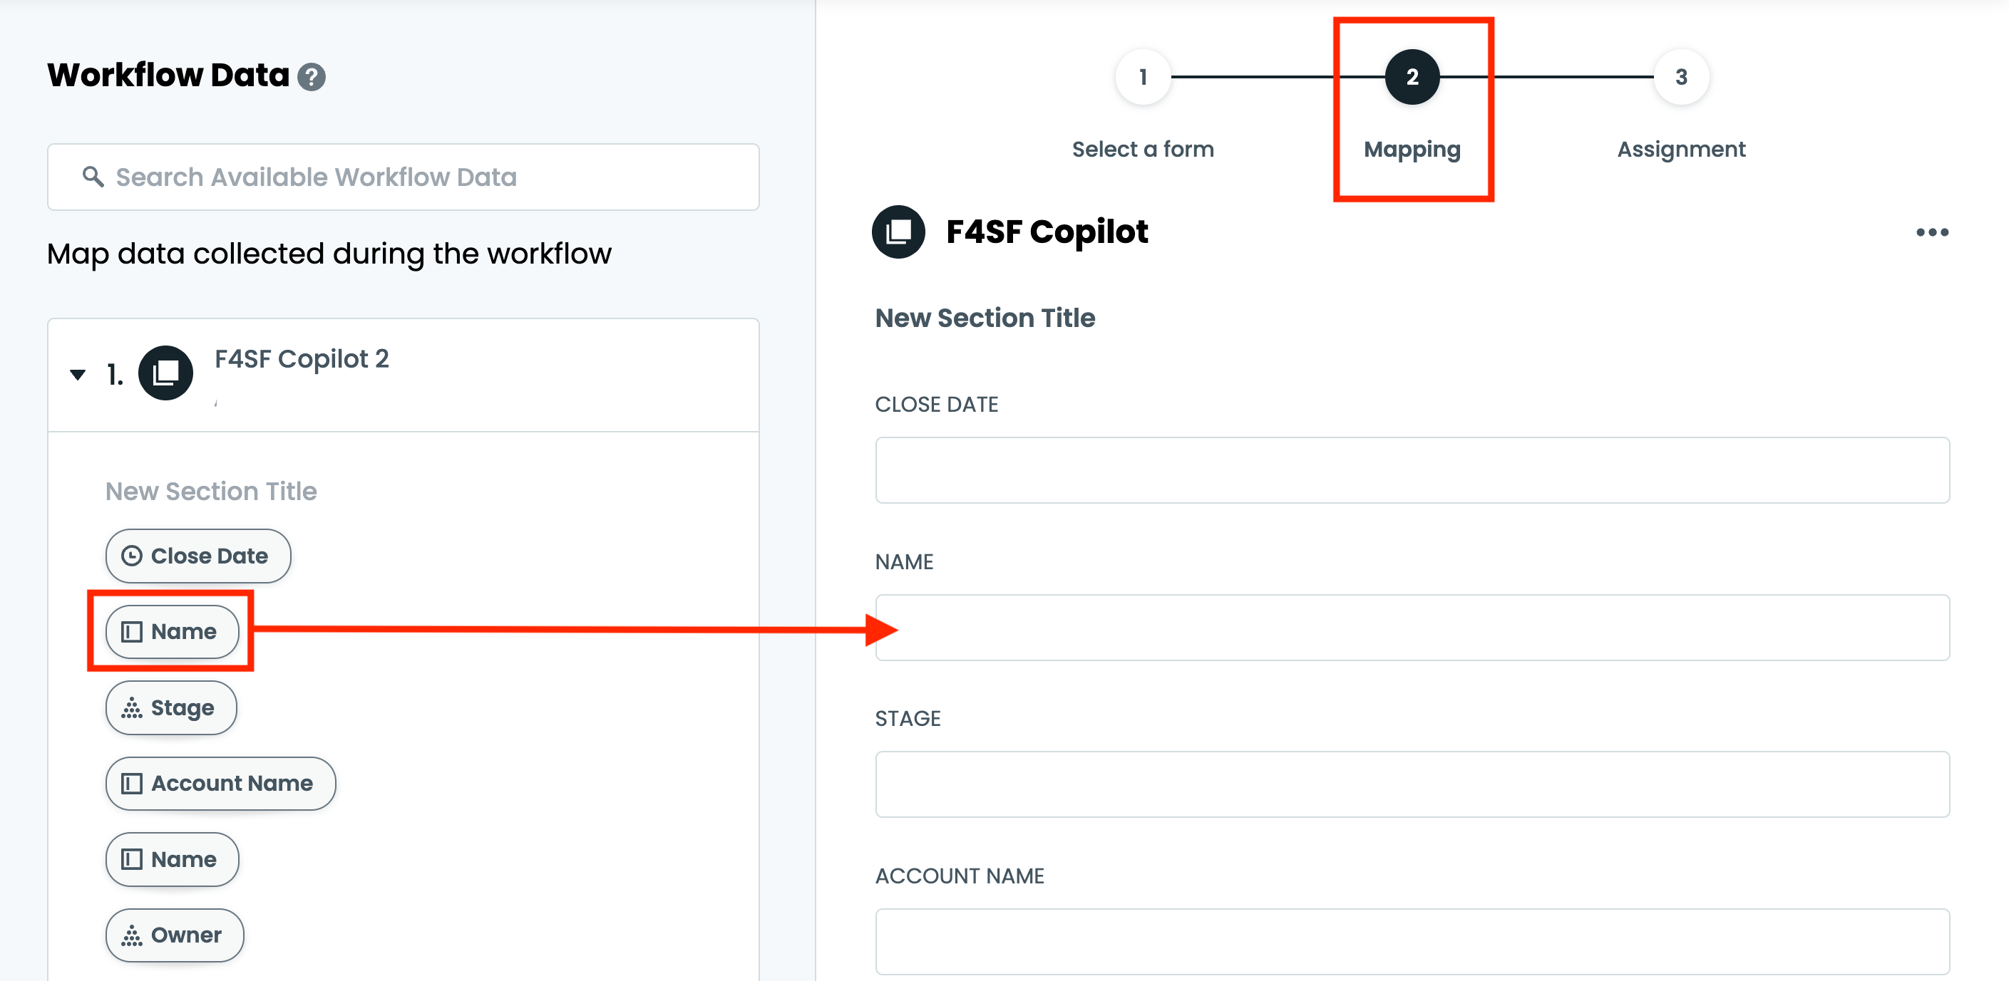Jump to step 3 Assignment
The height and width of the screenshot is (981, 2009).
(1680, 77)
